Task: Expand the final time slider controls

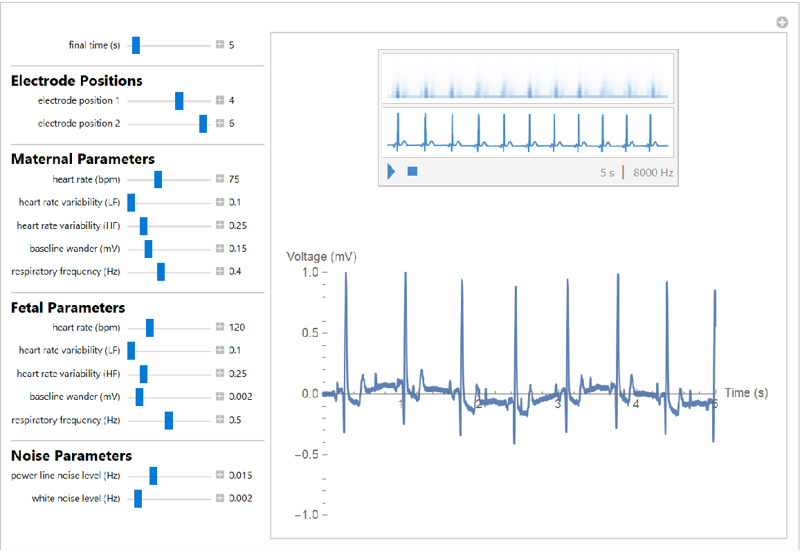Action: [220, 45]
